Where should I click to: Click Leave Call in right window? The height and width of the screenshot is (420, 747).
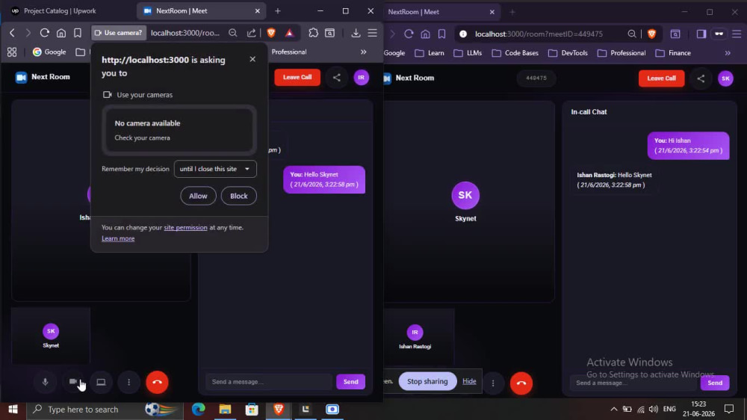[x=661, y=78]
